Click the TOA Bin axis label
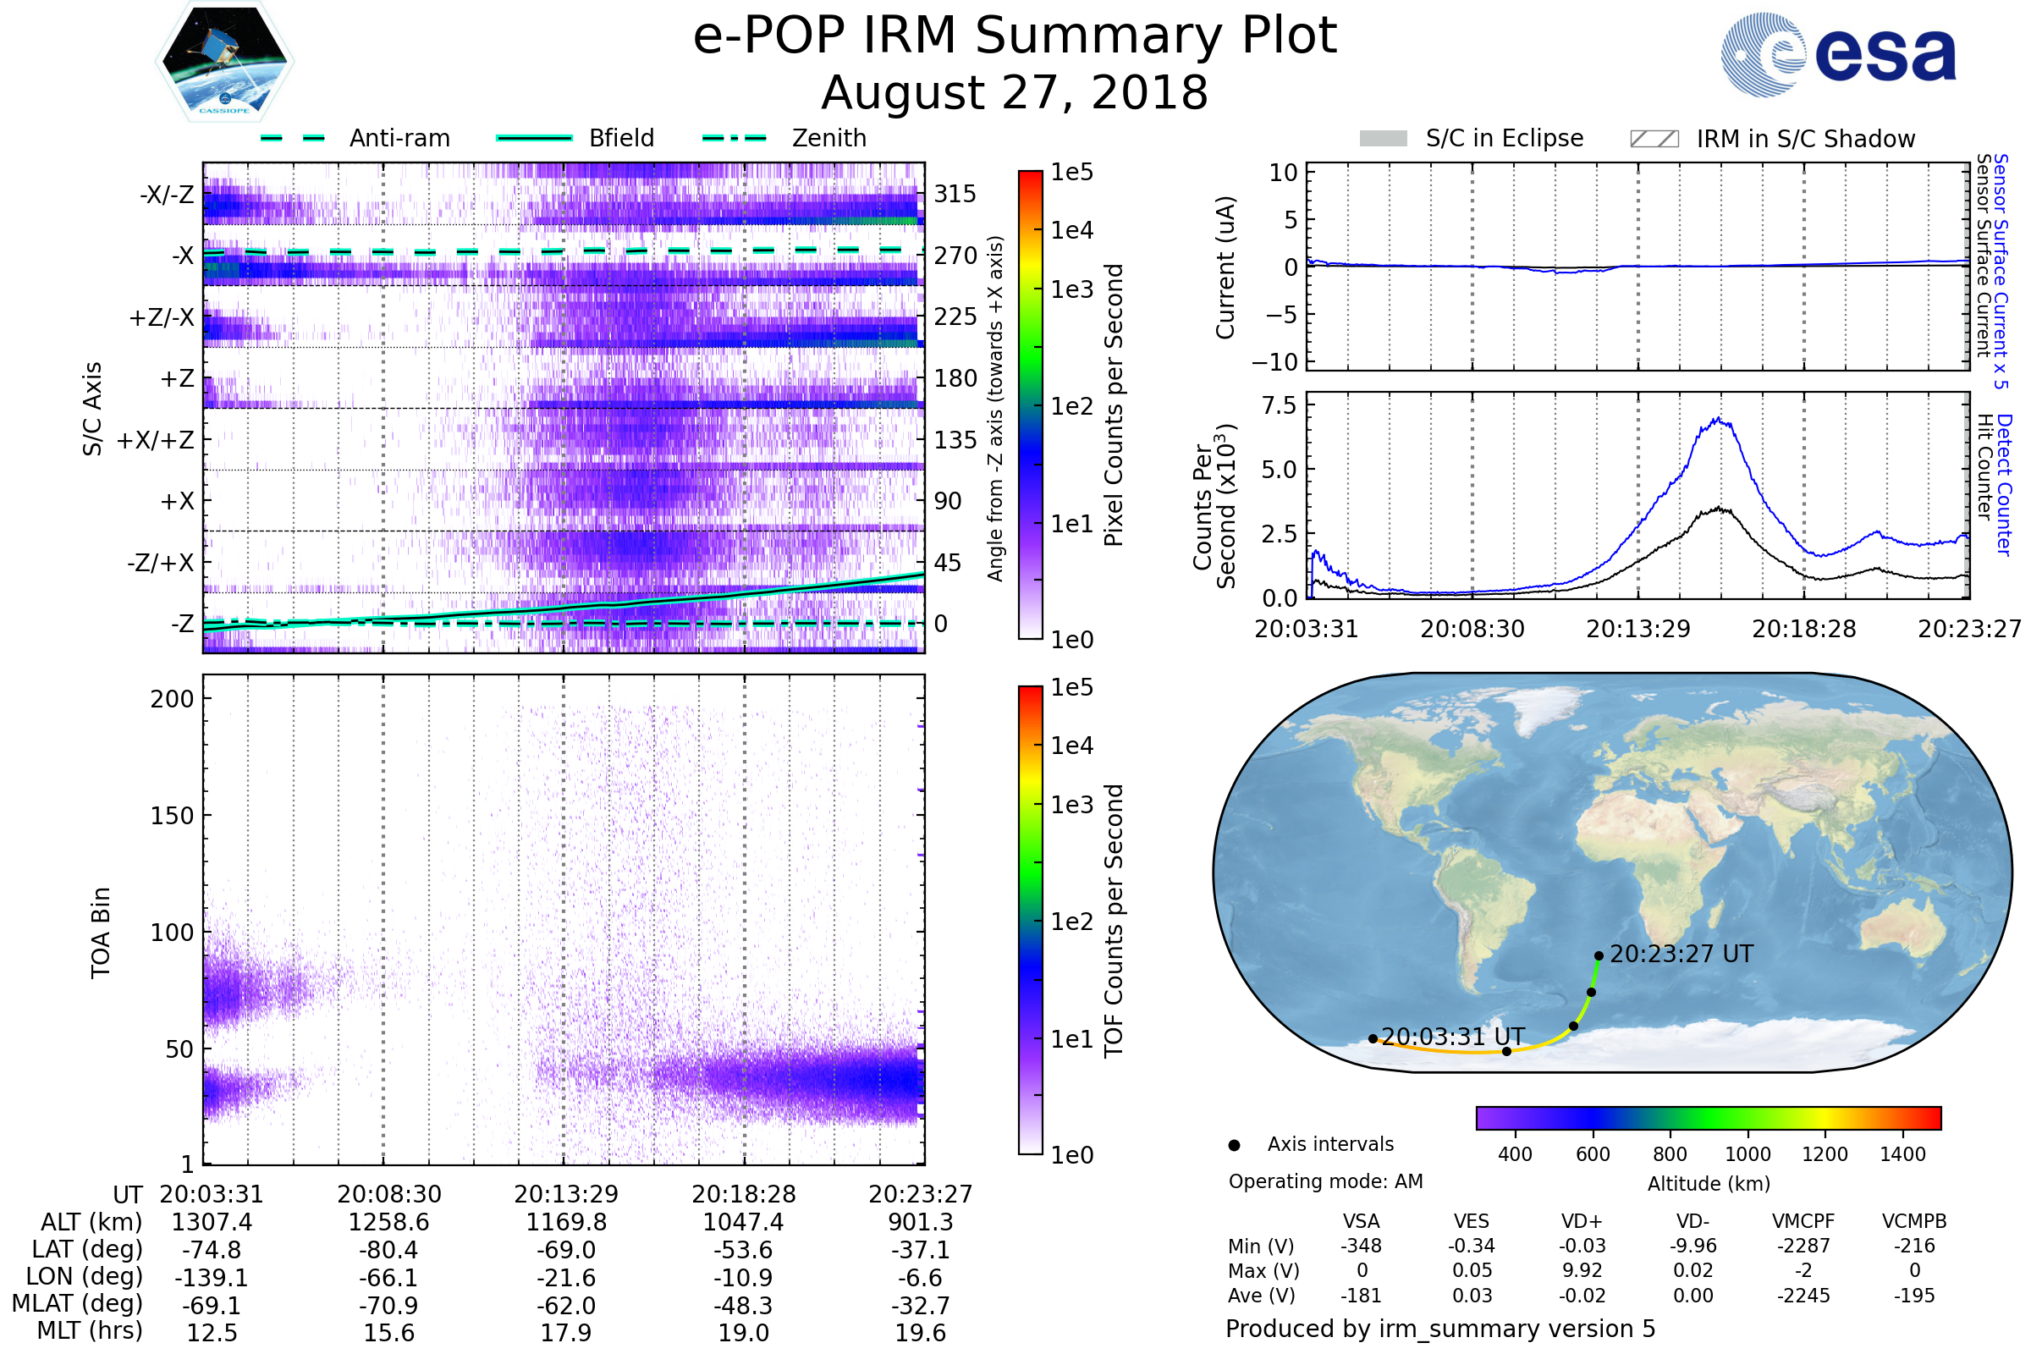 101,932
